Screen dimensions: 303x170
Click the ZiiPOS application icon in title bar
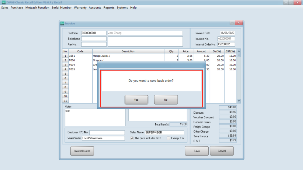[3, 2]
